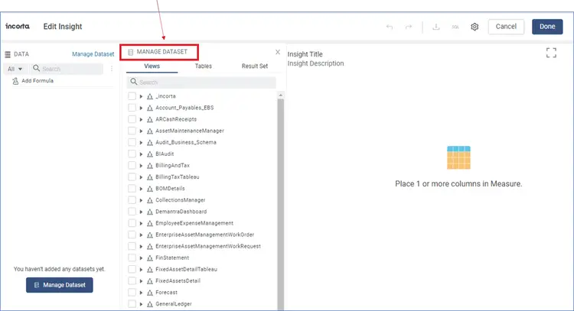Viewport: 574px width, 311px height.
Task: Expand the EnterpriseAssetManagementWorkRequest node
Action: pyautogui.click(x=141, y=246)
